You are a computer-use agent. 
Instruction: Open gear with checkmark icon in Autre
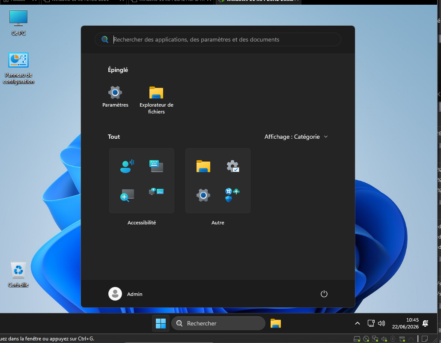(232, 166)
